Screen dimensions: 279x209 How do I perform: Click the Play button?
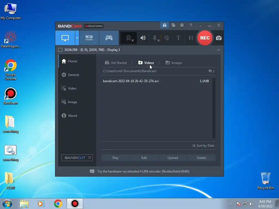pyautogui.click(x=116, y=158)
